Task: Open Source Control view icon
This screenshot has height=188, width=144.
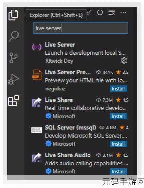Action: (13, 58)
